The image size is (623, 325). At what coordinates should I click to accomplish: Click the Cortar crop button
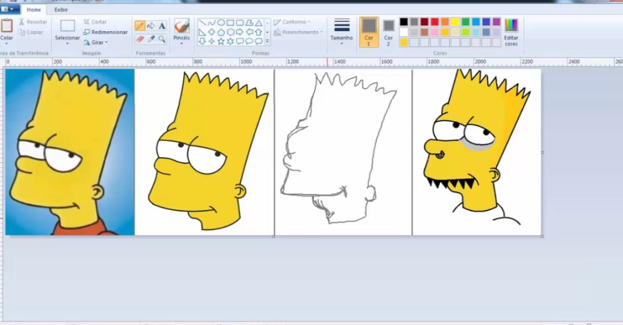click(x=95, y=22)
